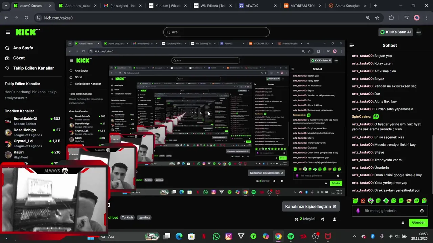433x243 pixels.
Task: Switch to the Gmail (no subject) tab
Action: [122, 6]
